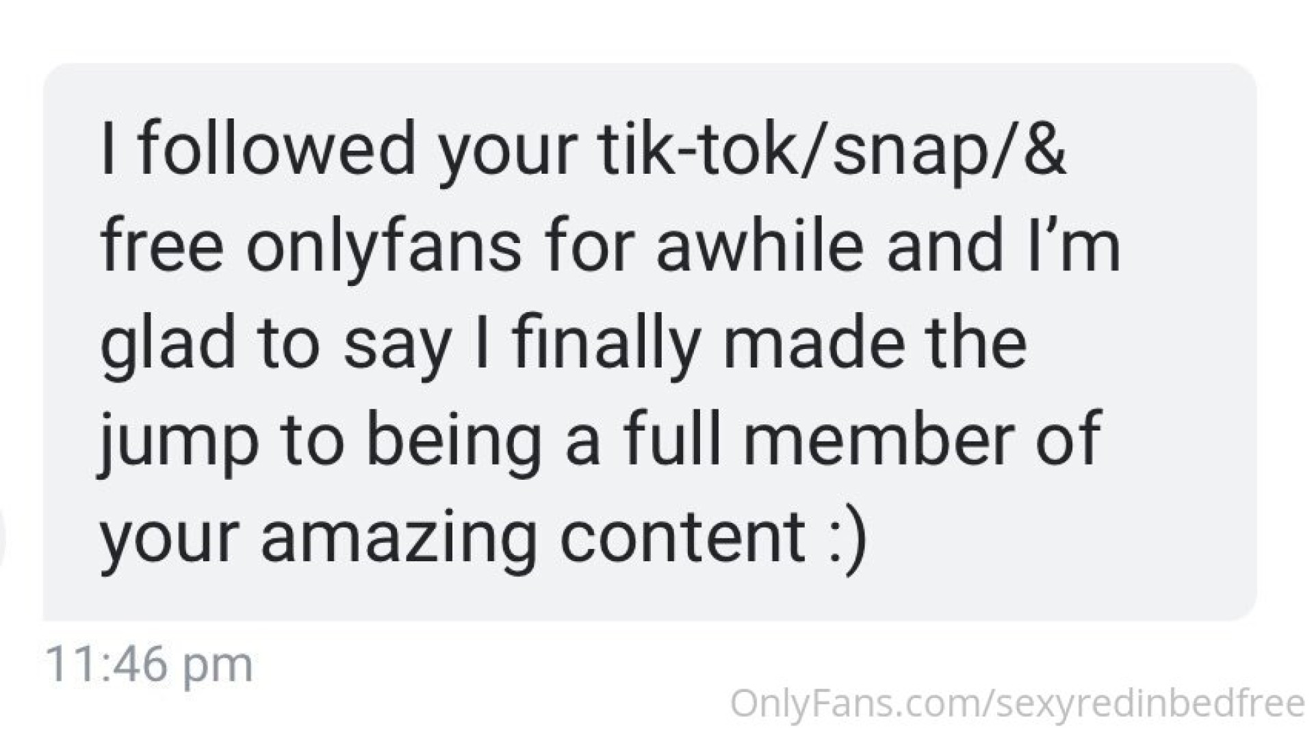Click the word "followed" in the message
Viewport: 1314px width, 735px height.
276,149
